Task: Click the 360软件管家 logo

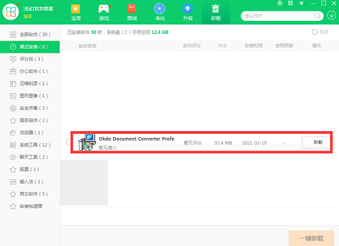Action: click(x=10, y=11)
